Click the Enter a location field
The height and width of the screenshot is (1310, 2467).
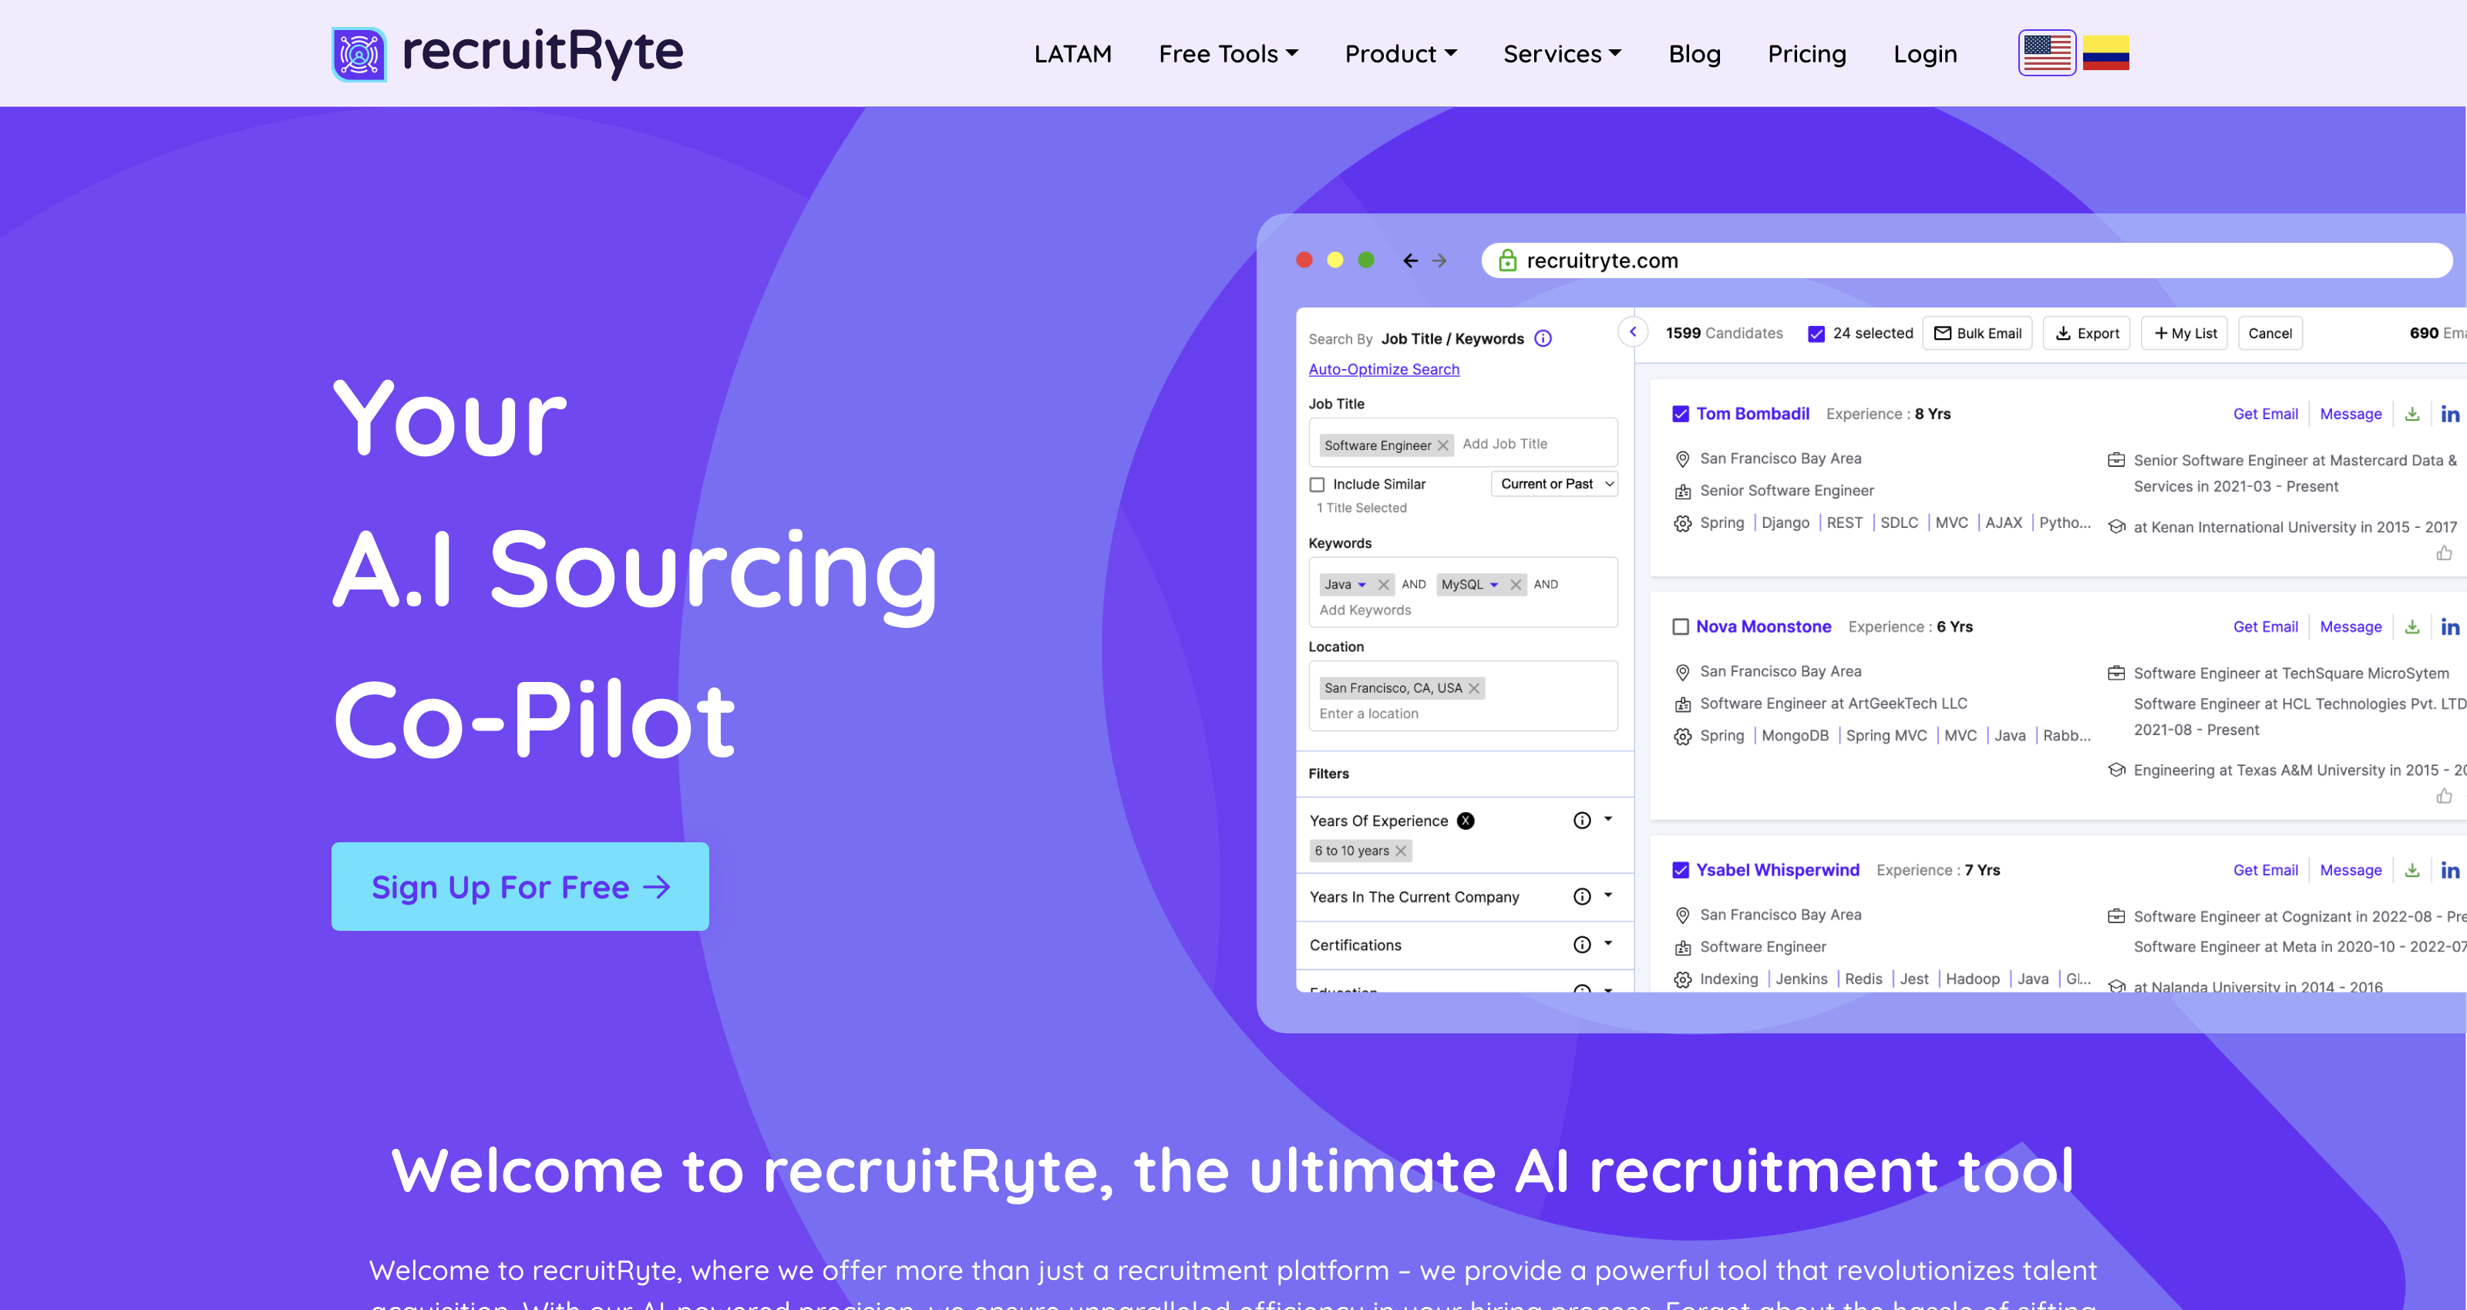click(1368, 714)
